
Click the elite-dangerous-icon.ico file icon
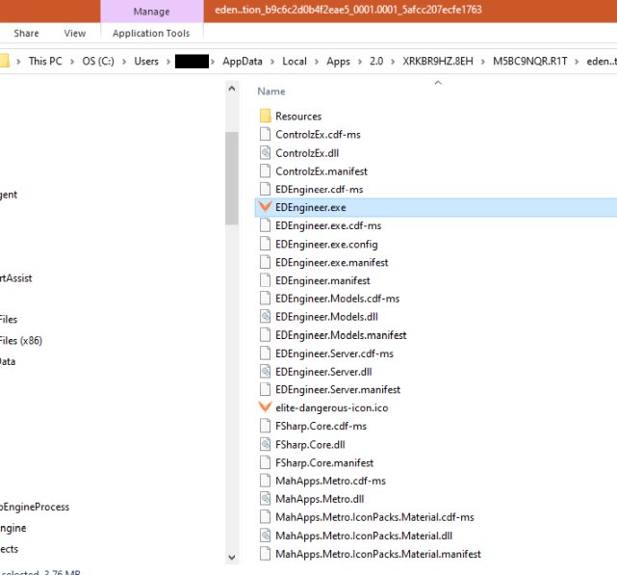coord(266,406)
